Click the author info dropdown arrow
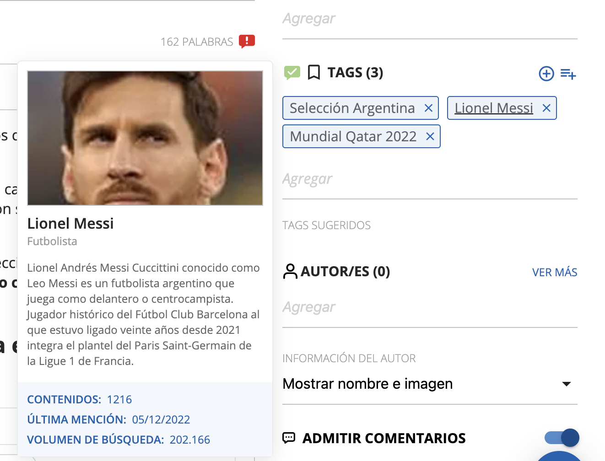This screenshot has width=605, height=461. coord(566,384)
